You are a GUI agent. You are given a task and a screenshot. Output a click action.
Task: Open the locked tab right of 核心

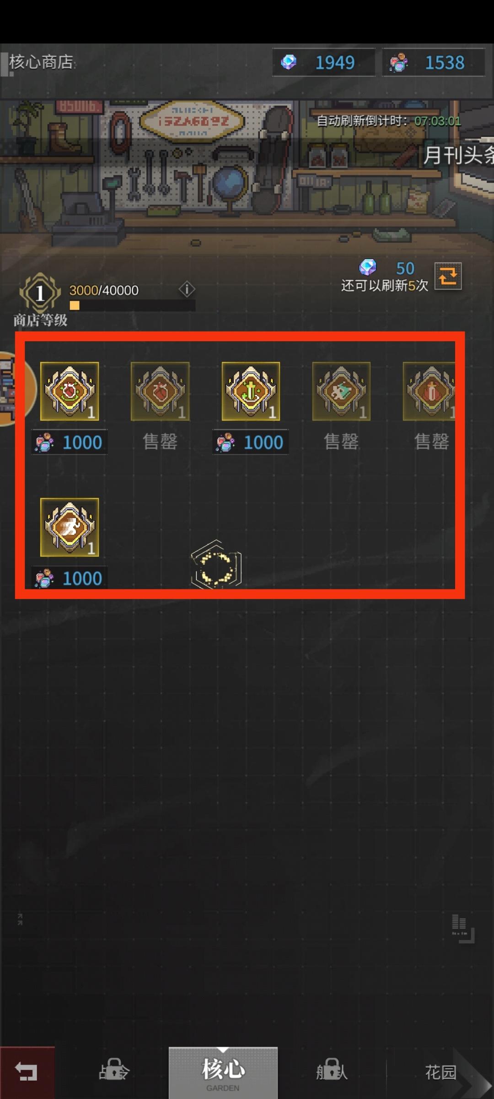pos(332,1072)
